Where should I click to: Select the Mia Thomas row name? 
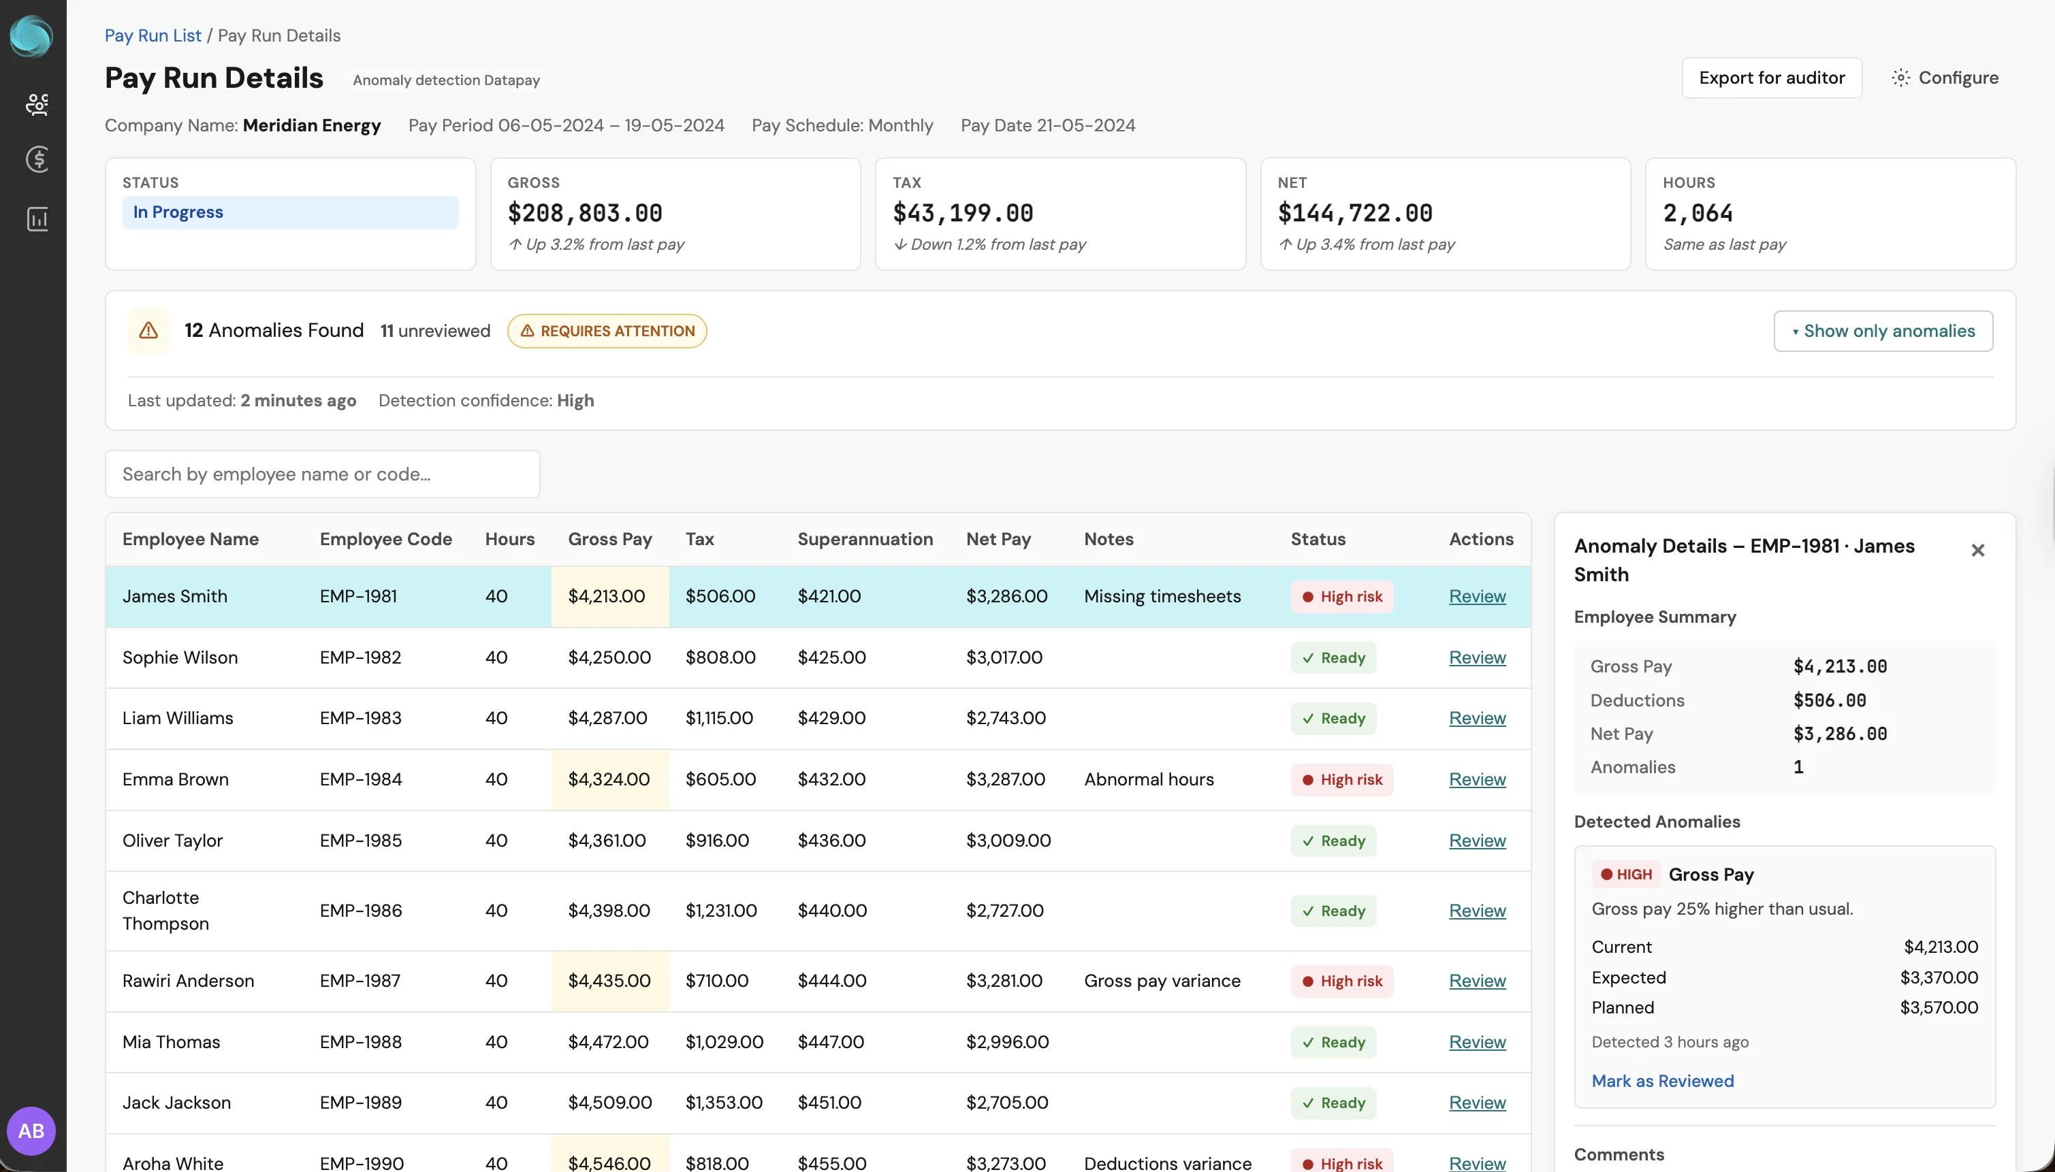[171, 1041]
